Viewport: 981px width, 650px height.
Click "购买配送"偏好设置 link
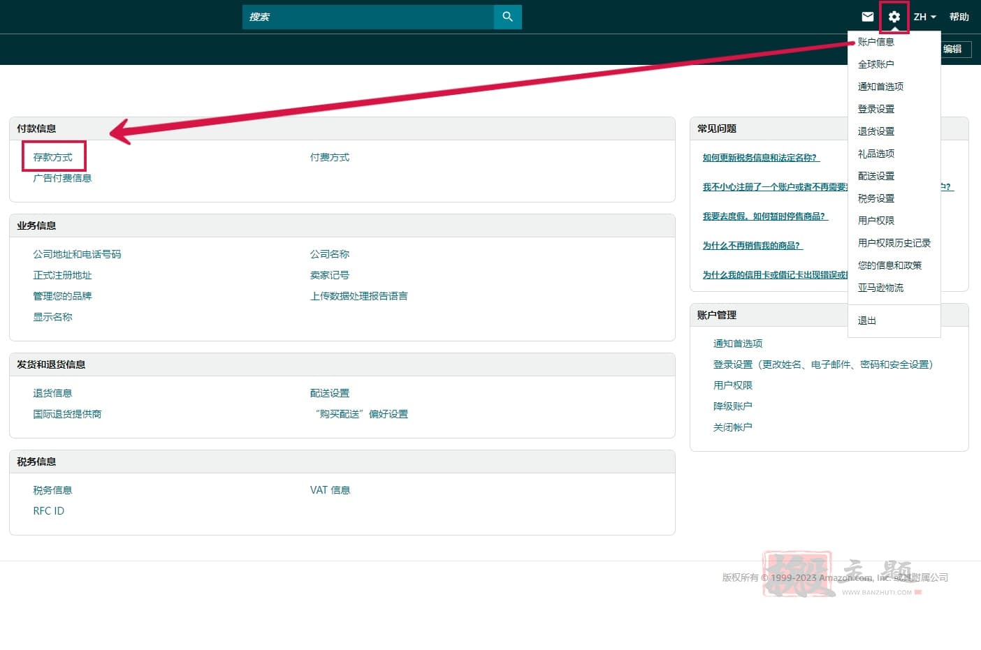(361, 414)
